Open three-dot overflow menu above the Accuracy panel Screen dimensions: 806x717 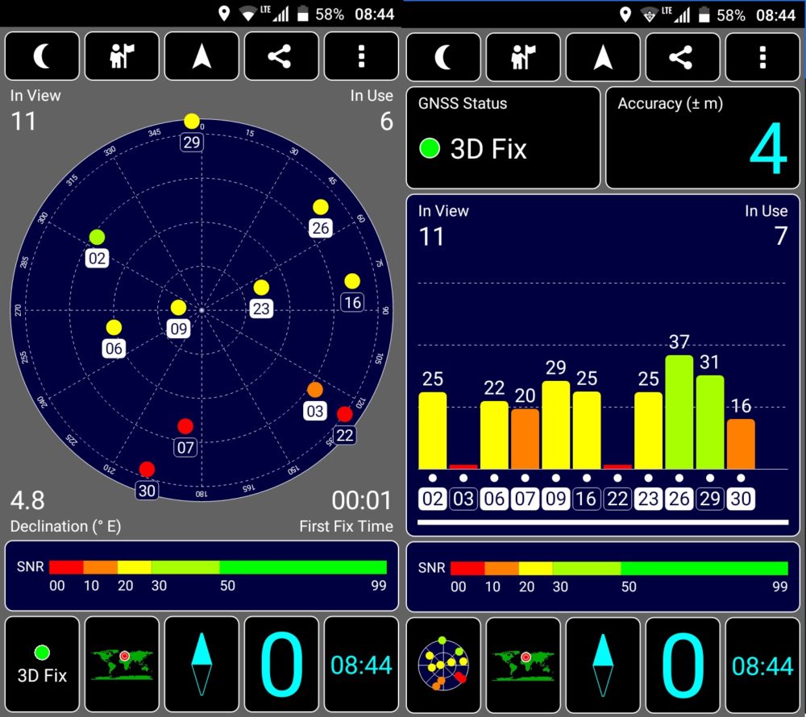click(762, 56)
